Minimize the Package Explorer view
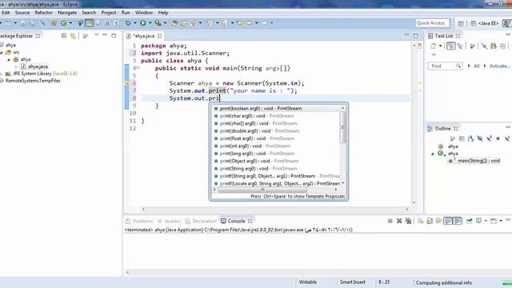 tap(105, 35)
